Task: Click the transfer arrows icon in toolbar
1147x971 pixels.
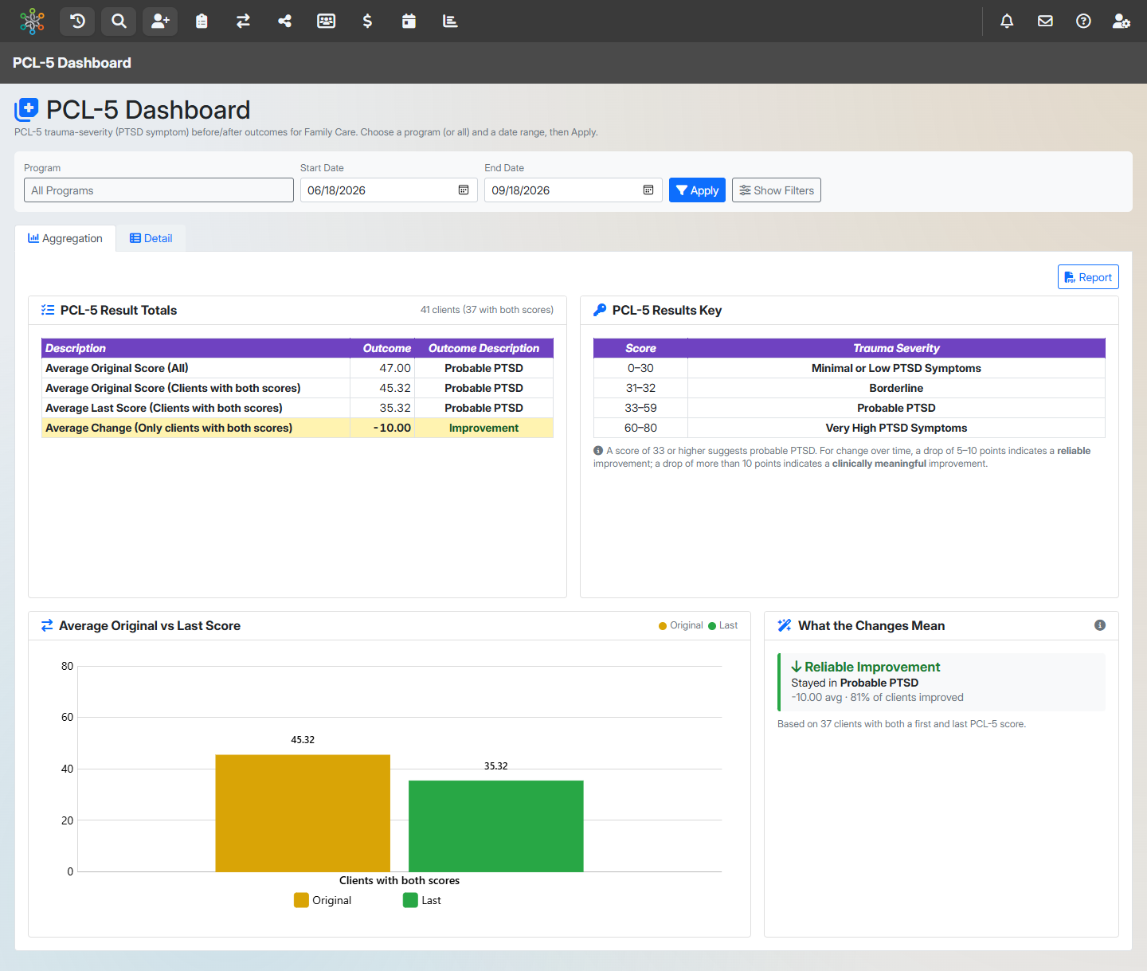Action: pos(243,21)
